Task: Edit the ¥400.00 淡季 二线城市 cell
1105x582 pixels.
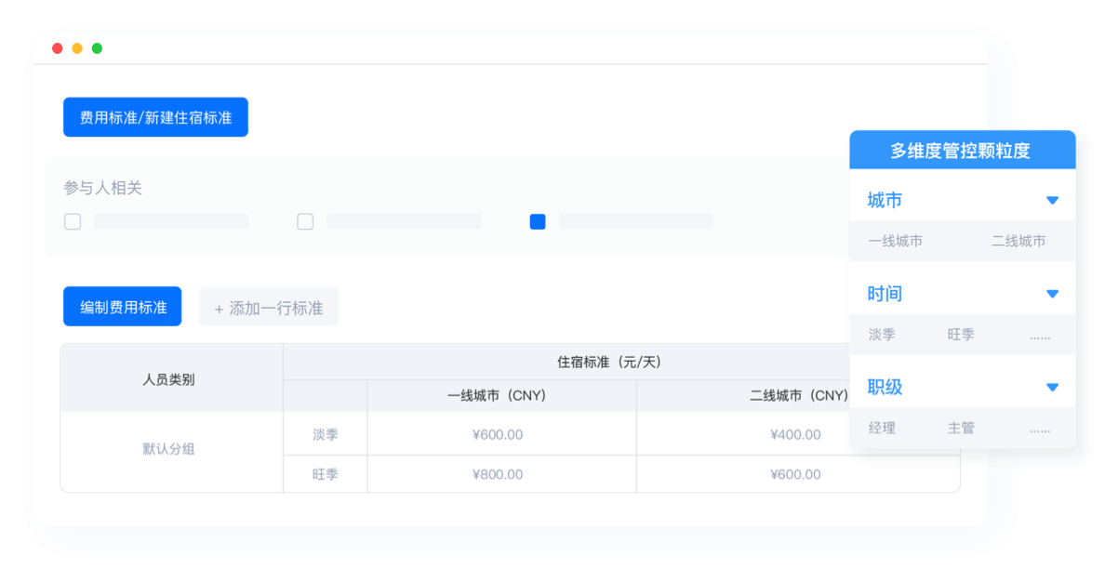Action: [795, 434]
